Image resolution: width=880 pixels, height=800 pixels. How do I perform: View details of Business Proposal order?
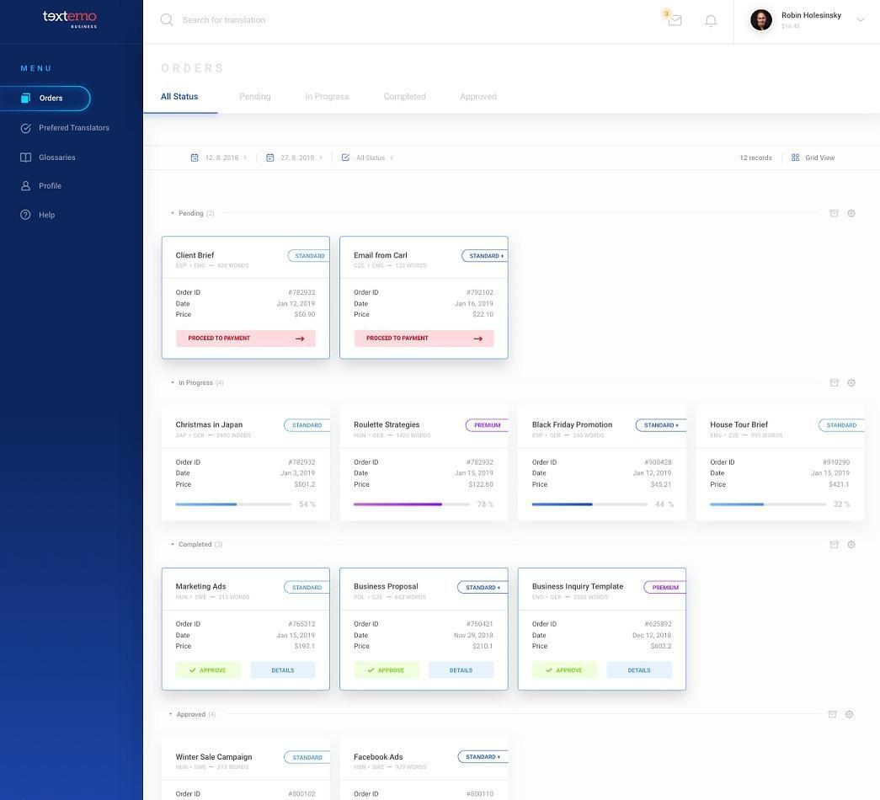click(461, 670)
